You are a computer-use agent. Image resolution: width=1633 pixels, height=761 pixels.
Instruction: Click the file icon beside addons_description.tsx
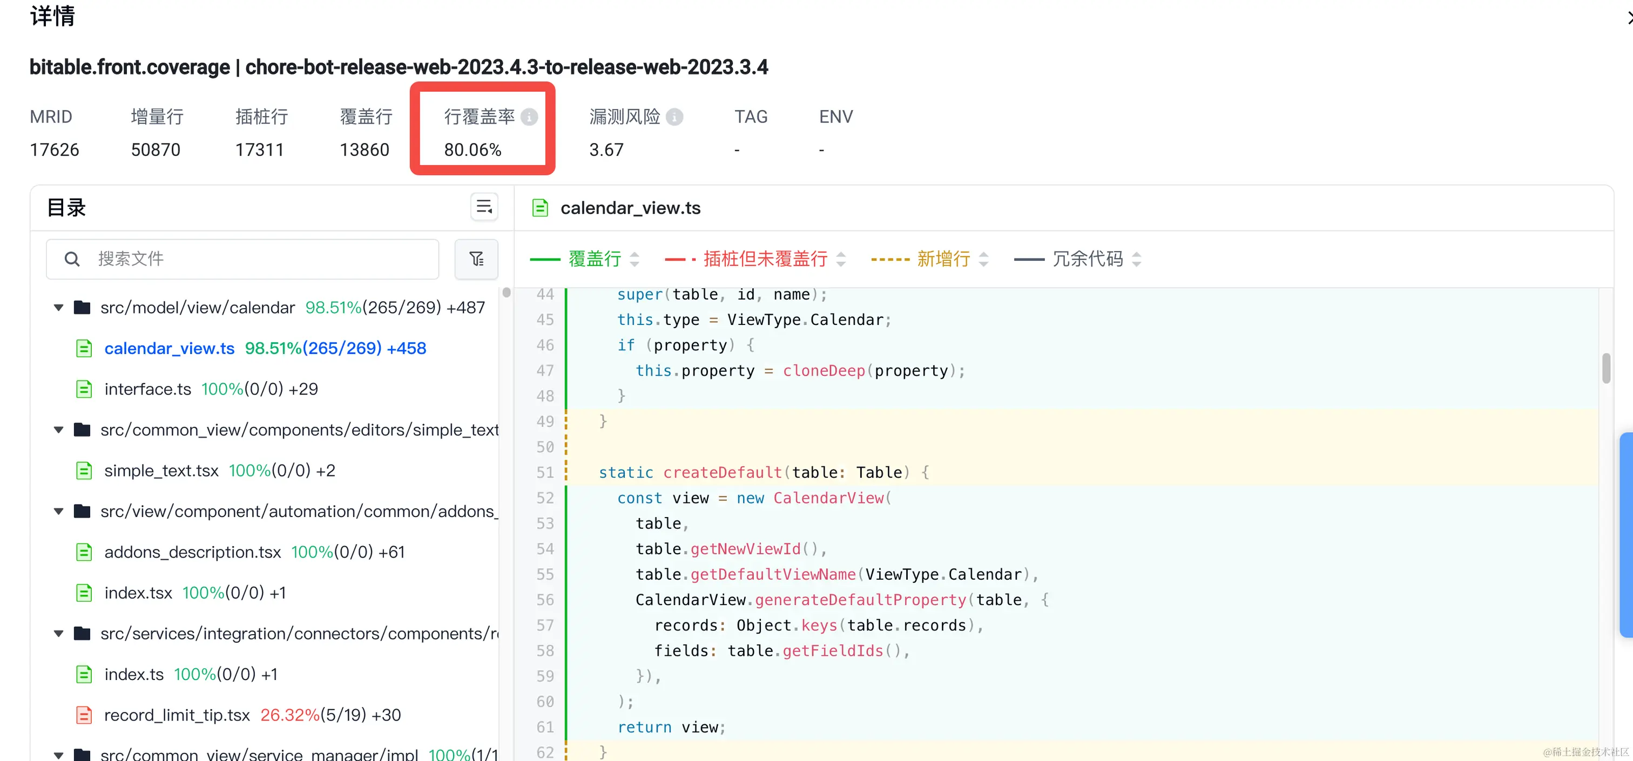click(x=84, y=553)
